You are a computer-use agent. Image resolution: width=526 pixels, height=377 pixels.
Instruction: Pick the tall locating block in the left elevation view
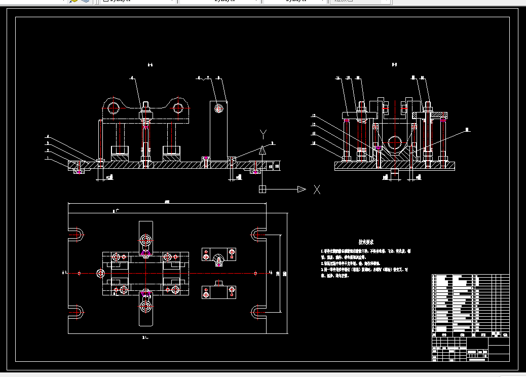tap(219, 132)
